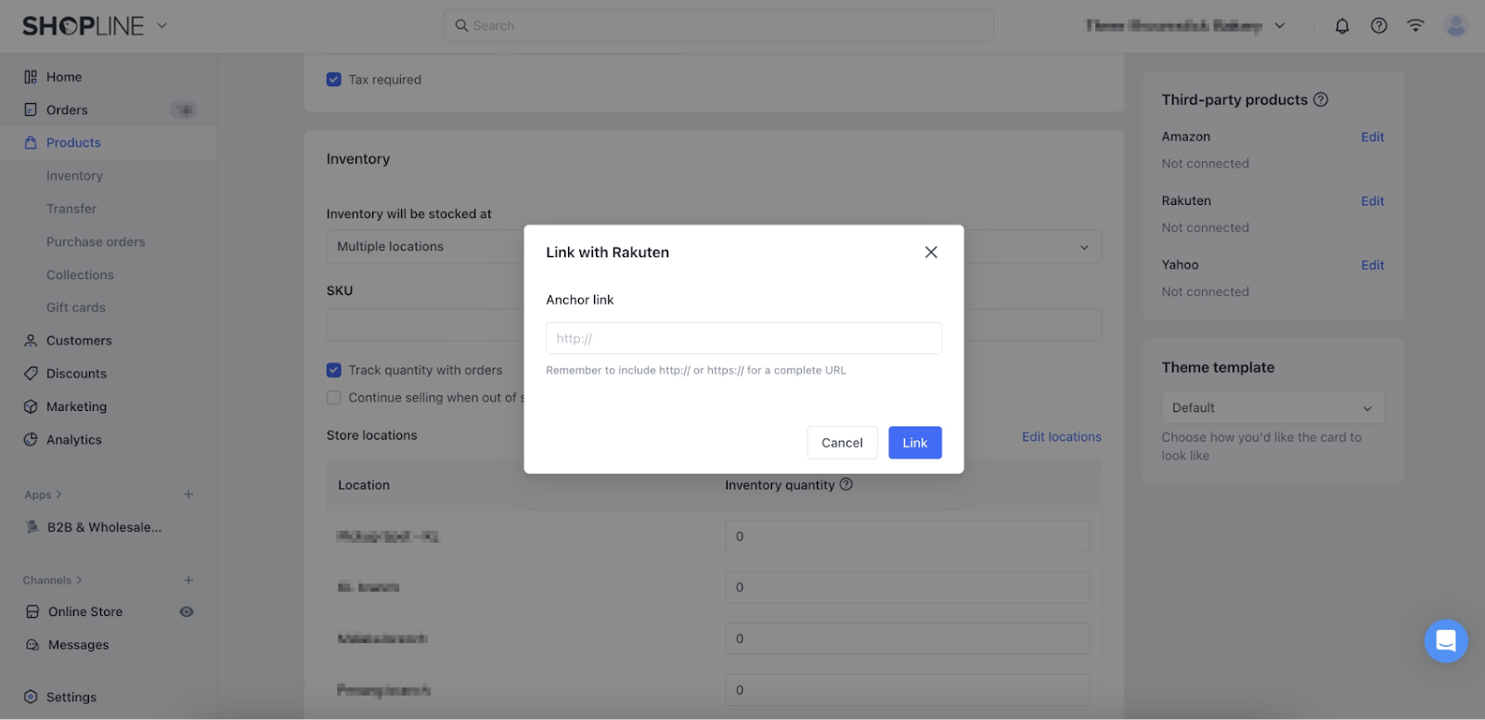Click the Wi-Fi status icon in header
Viewport: 1485px width, 720px height.
(1415, 26)
